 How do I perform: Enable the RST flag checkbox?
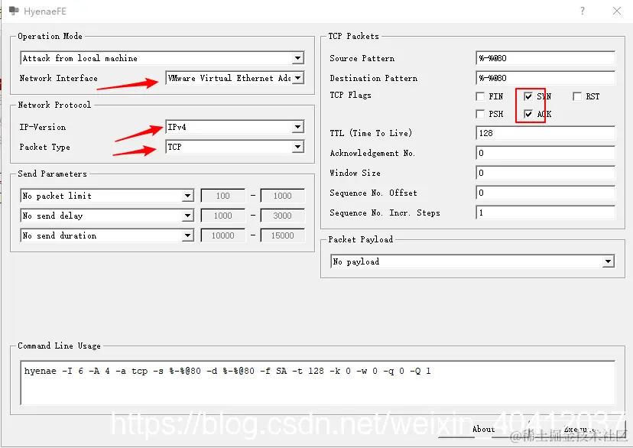tap(577, 96)
